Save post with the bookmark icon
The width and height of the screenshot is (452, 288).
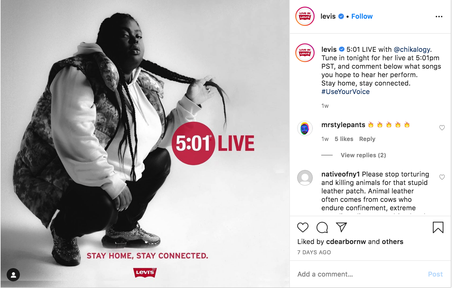(x=438, y=227)
